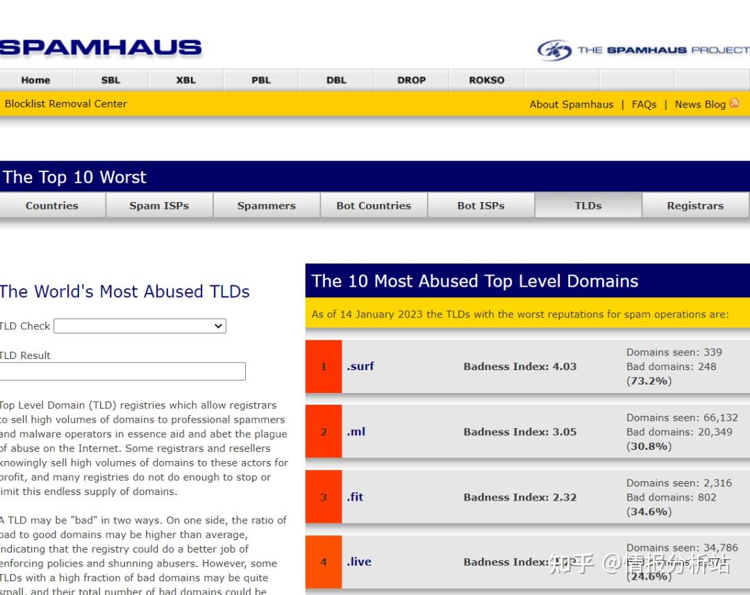Screen dimensions: 750x595
Task: Click The World's Most Abused TLDs heading
Action: click(125, 292)
